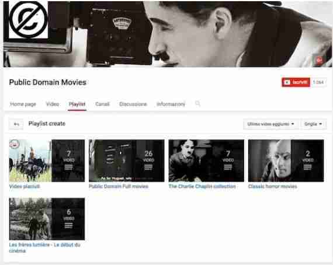Image resolution: width=333 pixels, height=265 pixels.
Task: Click the Video playlist title link
Action: [x=25, y=187]
